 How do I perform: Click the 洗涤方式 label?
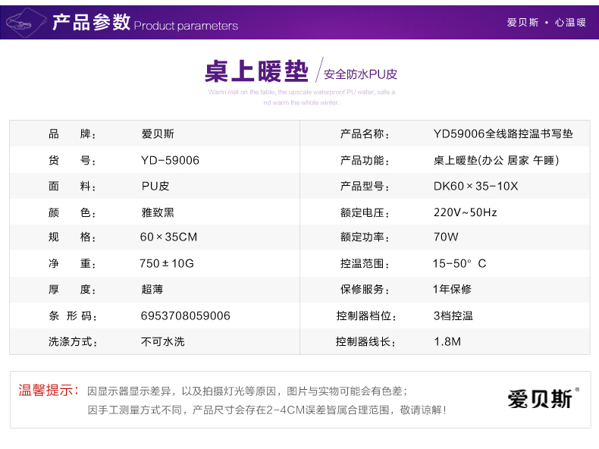(73, 341)
